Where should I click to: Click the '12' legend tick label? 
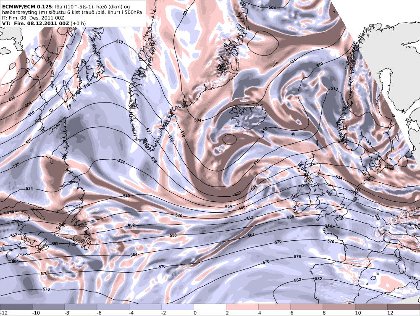click(390, 313)
